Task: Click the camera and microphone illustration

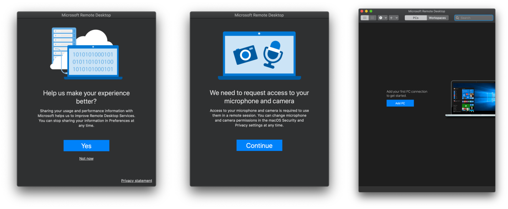Action: [x=259, y=56]
